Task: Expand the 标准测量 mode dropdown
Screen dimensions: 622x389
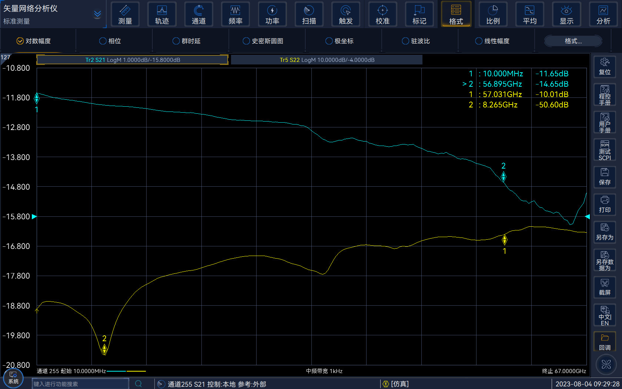Action: point(97,14)
